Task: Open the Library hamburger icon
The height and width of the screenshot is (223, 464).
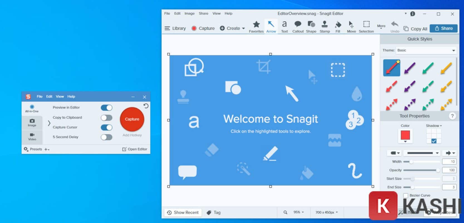Action: 167,28
